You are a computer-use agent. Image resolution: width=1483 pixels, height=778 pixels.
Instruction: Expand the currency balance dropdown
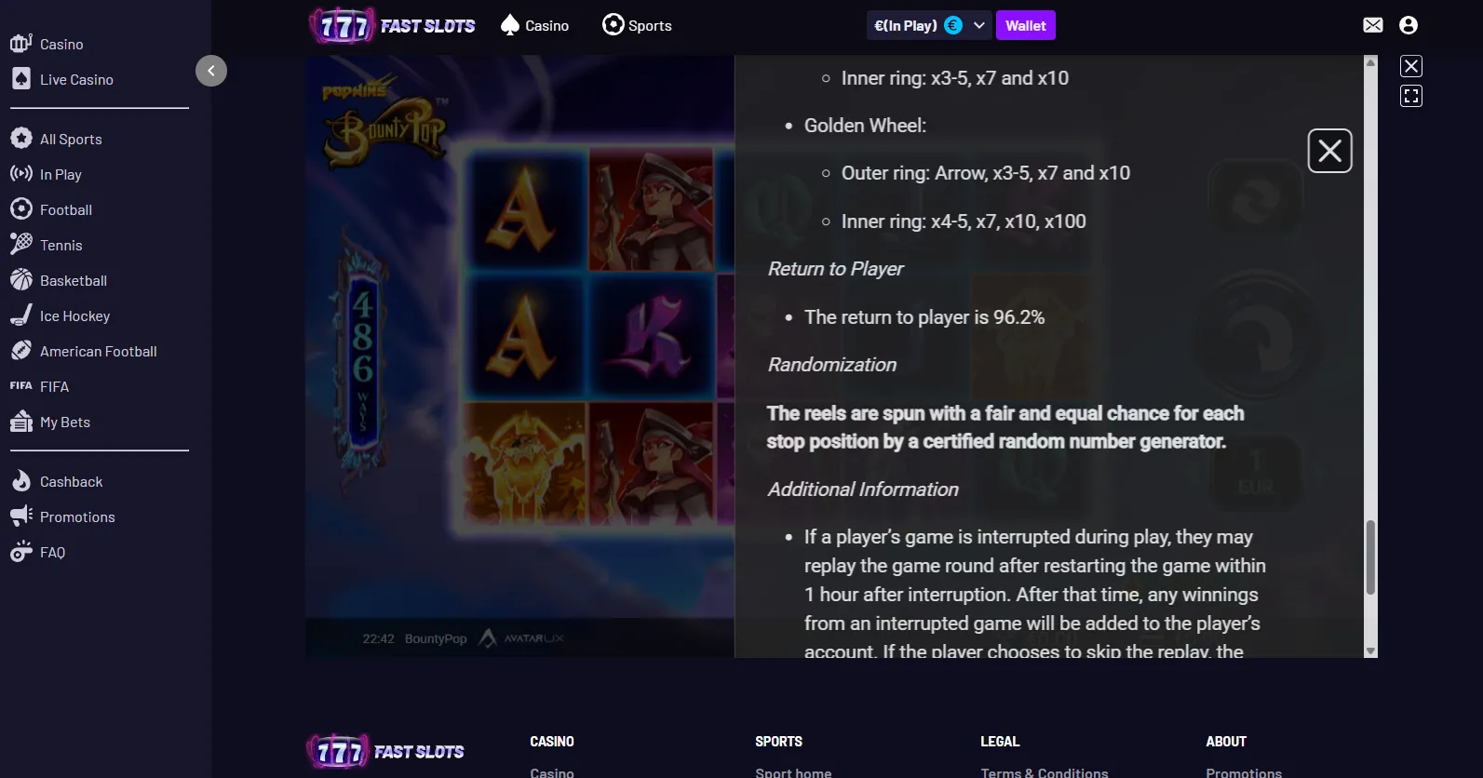979,25
